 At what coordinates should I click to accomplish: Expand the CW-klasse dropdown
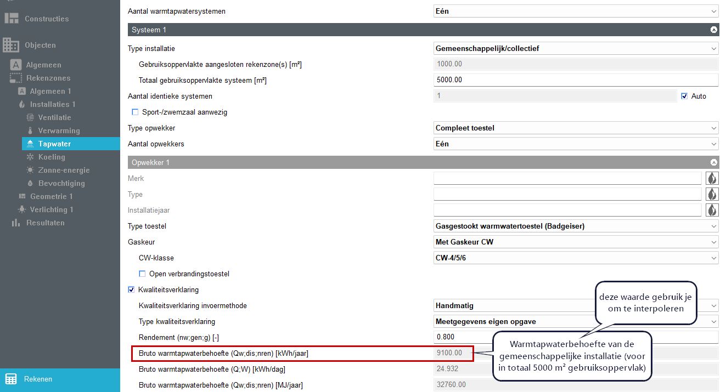575,258
